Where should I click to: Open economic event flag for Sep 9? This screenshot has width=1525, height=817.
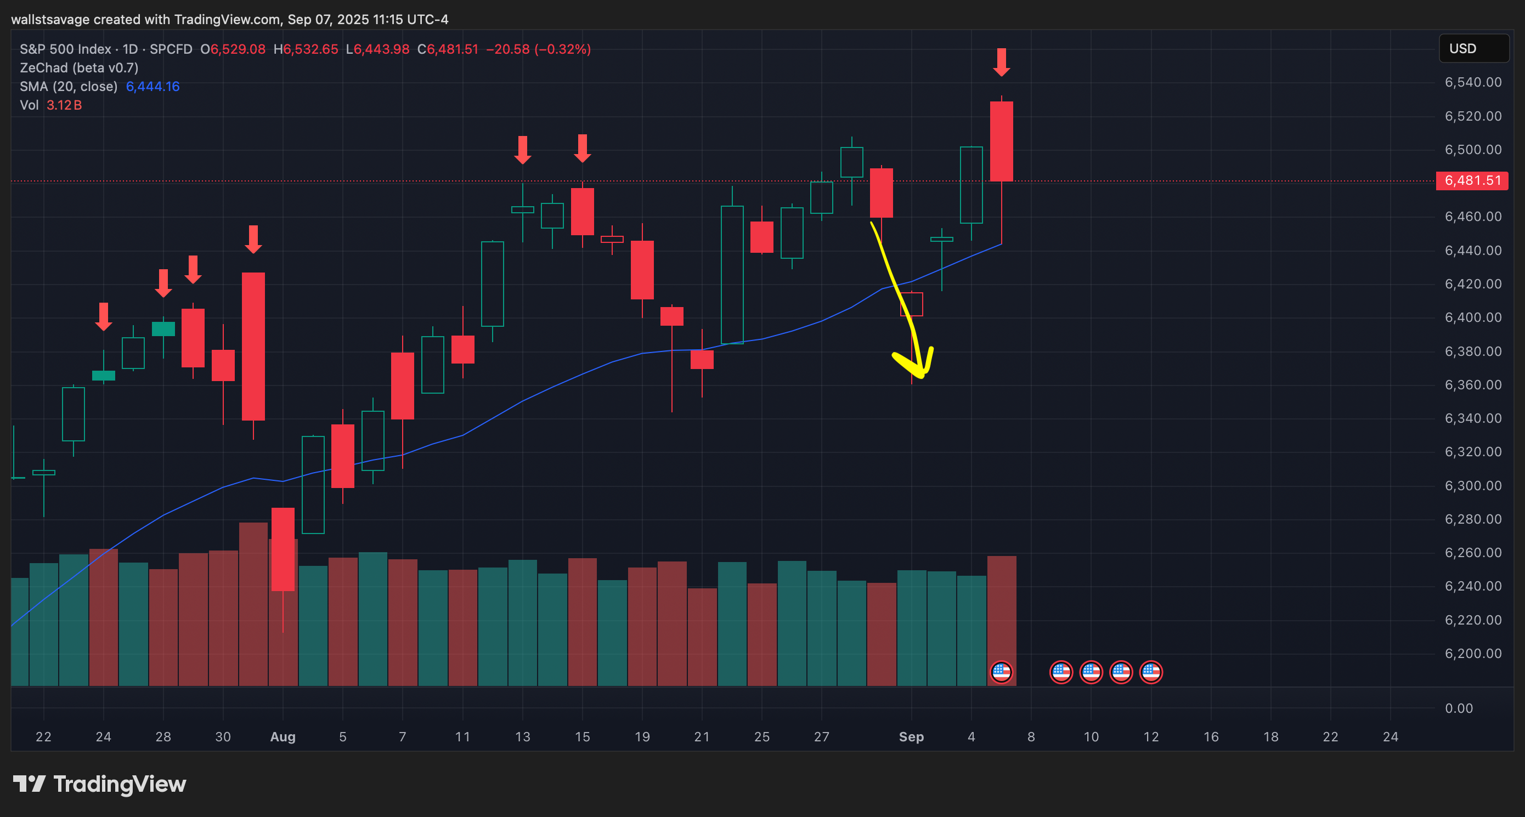pyautogui.click(x=1061, y=672)
